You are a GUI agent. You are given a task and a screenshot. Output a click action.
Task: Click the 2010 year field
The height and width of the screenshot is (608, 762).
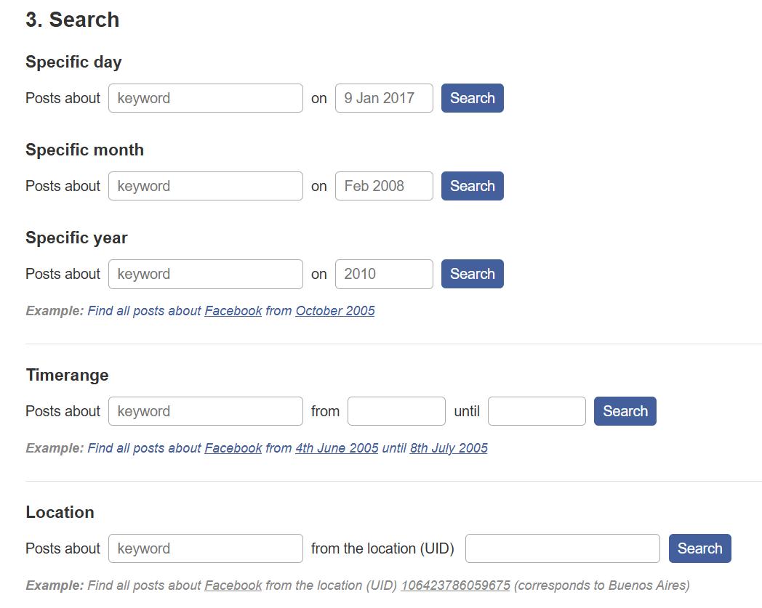click(x=383, y=274)
